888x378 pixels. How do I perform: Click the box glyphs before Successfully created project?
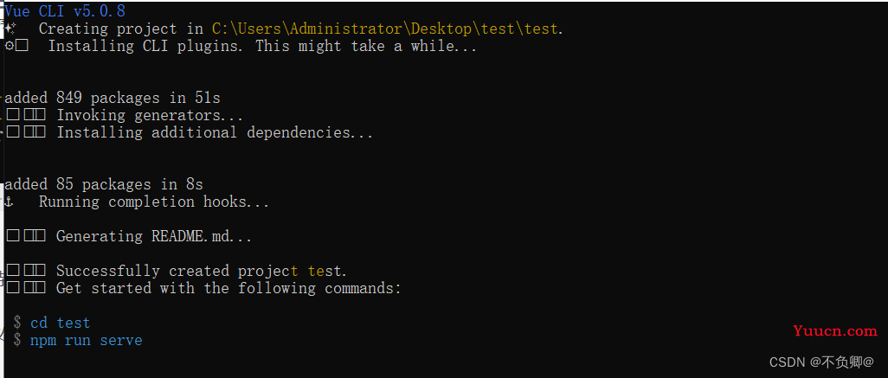click(26, 271)
